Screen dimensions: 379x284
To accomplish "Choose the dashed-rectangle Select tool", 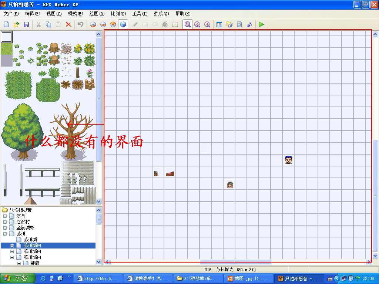I will 175,24.
